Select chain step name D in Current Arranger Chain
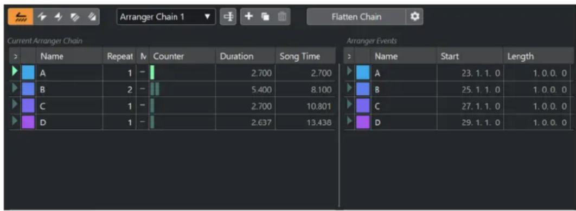 [x=43, y=123]
